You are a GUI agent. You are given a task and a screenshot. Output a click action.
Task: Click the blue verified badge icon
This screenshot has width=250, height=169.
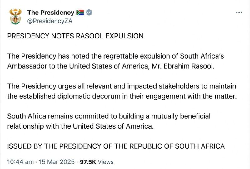[89, 13]
